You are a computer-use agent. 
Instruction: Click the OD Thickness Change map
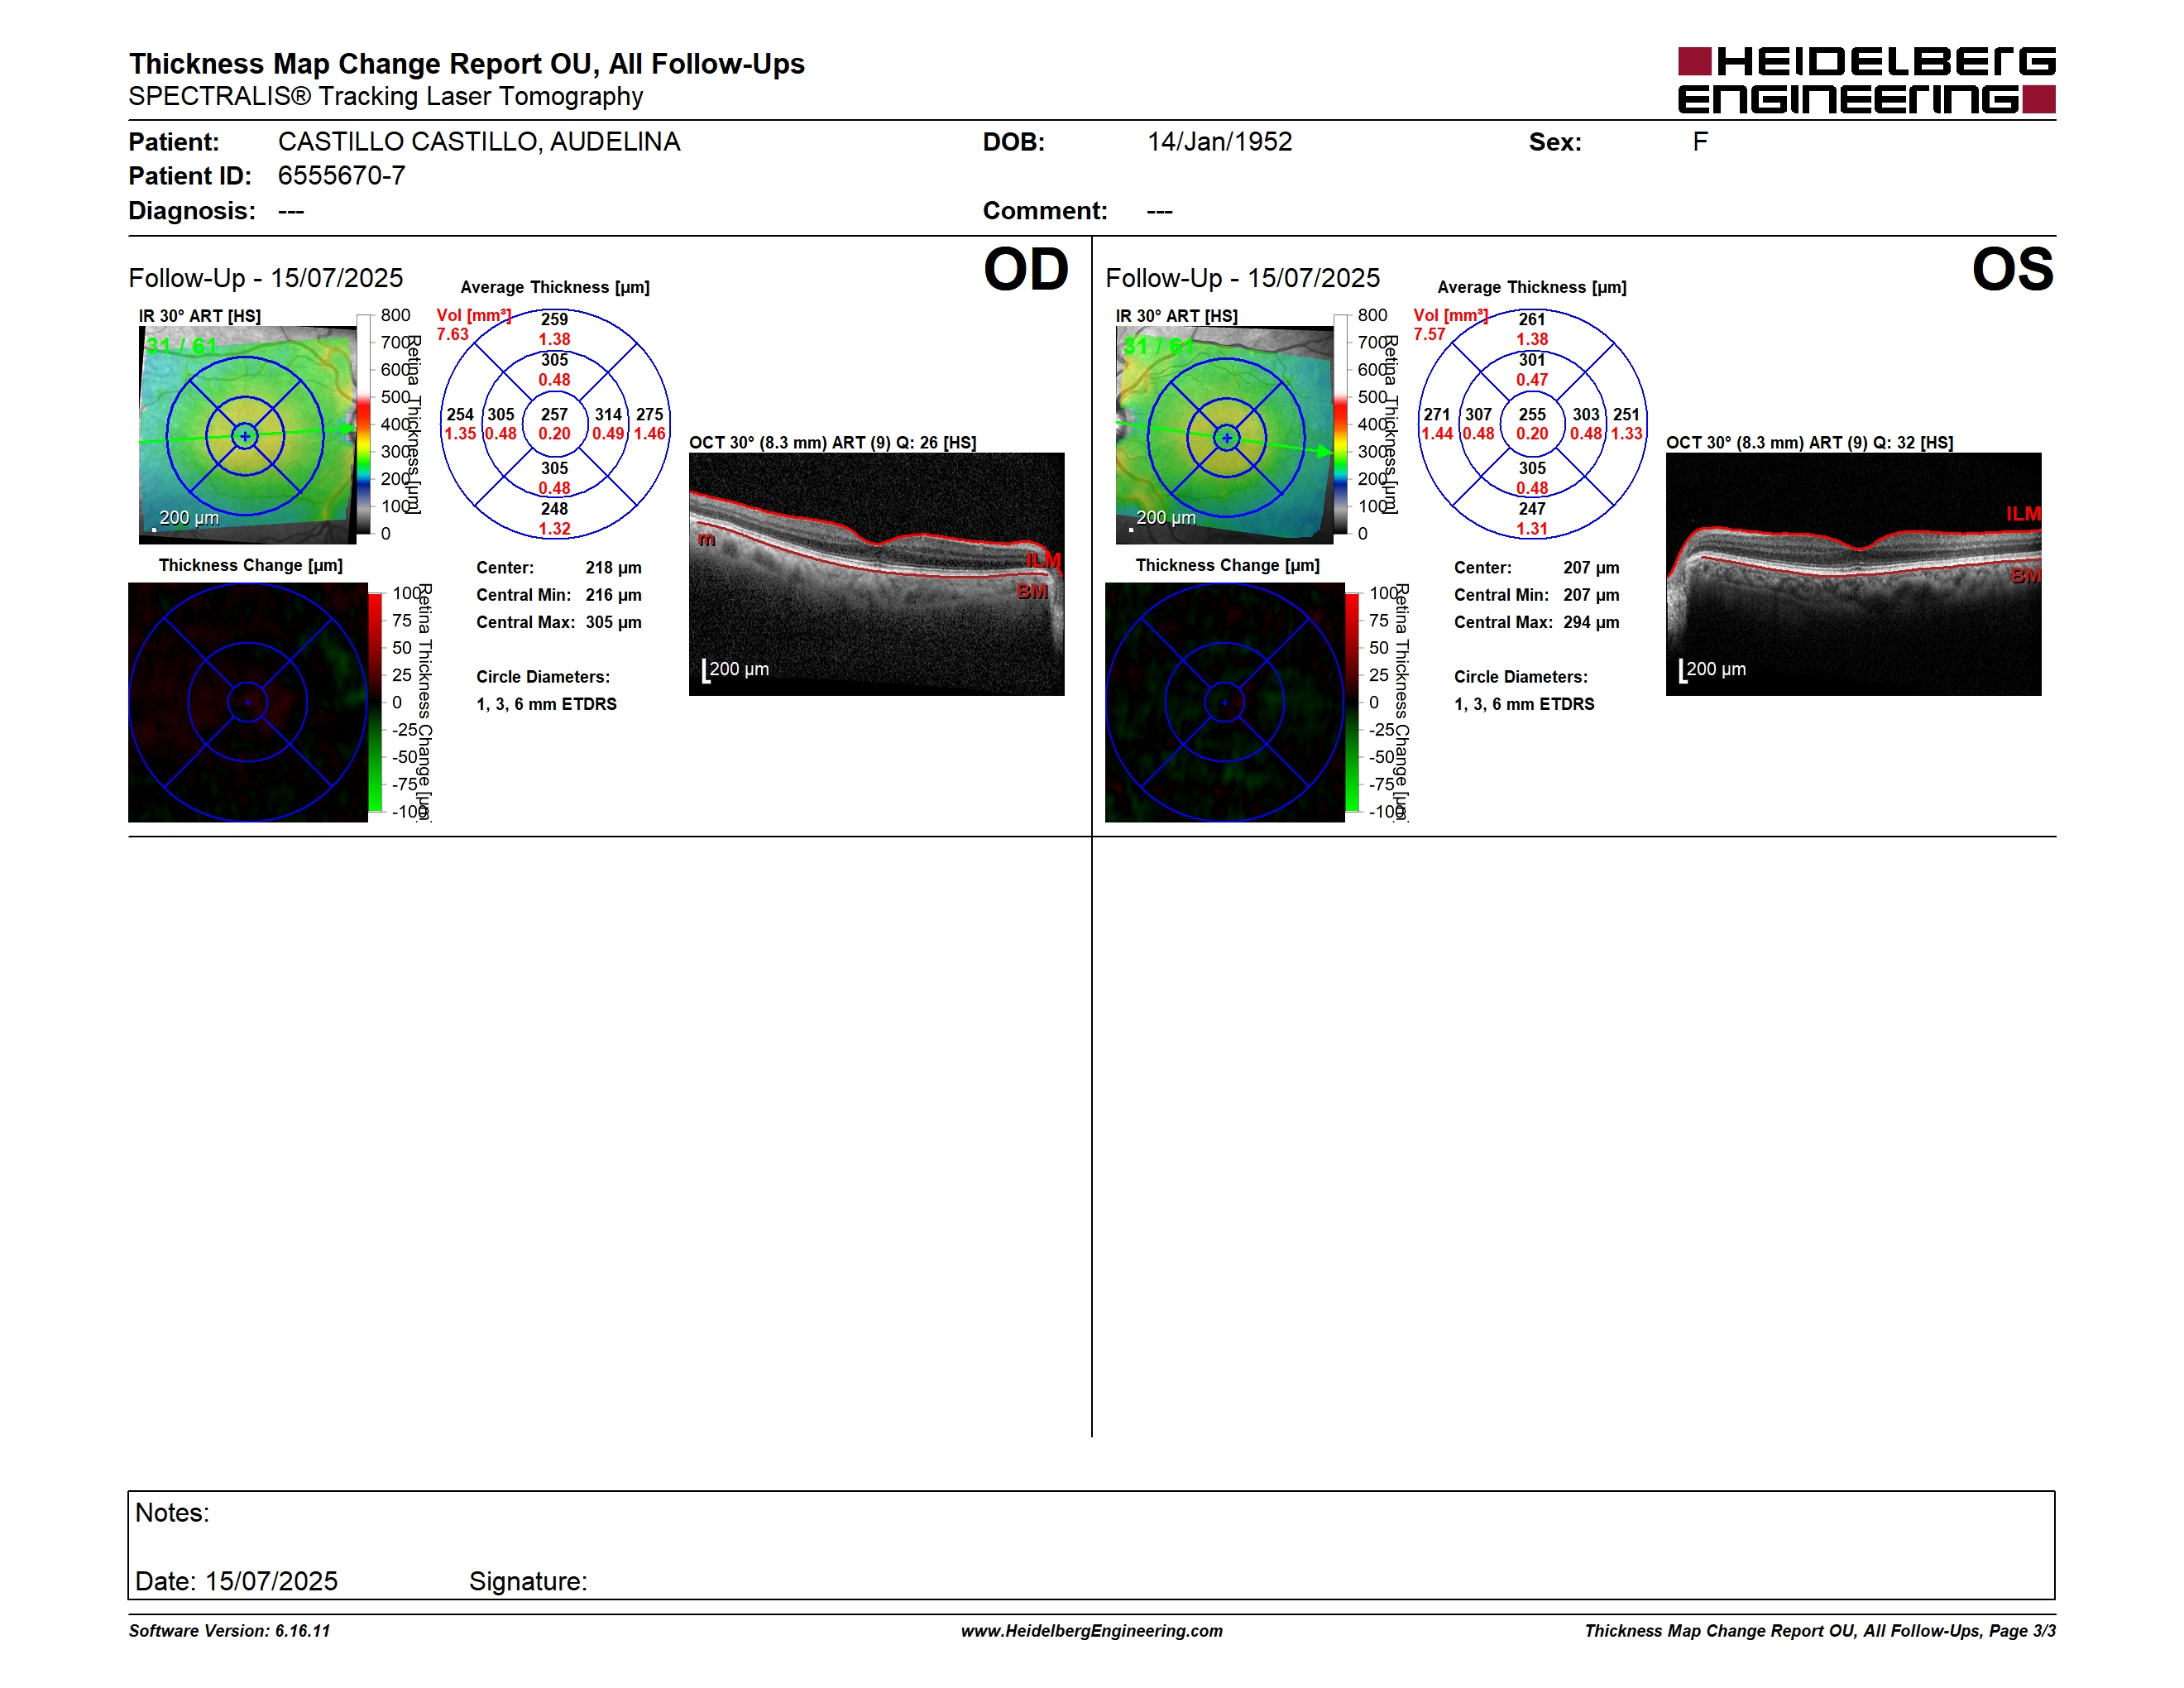[248, 702]
